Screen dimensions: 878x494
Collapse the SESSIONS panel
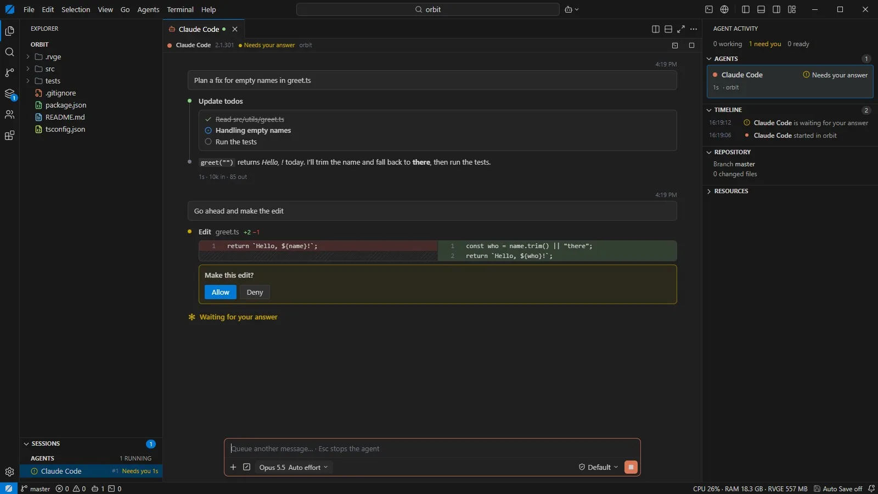pyautogui.click(x=26, y=444)
